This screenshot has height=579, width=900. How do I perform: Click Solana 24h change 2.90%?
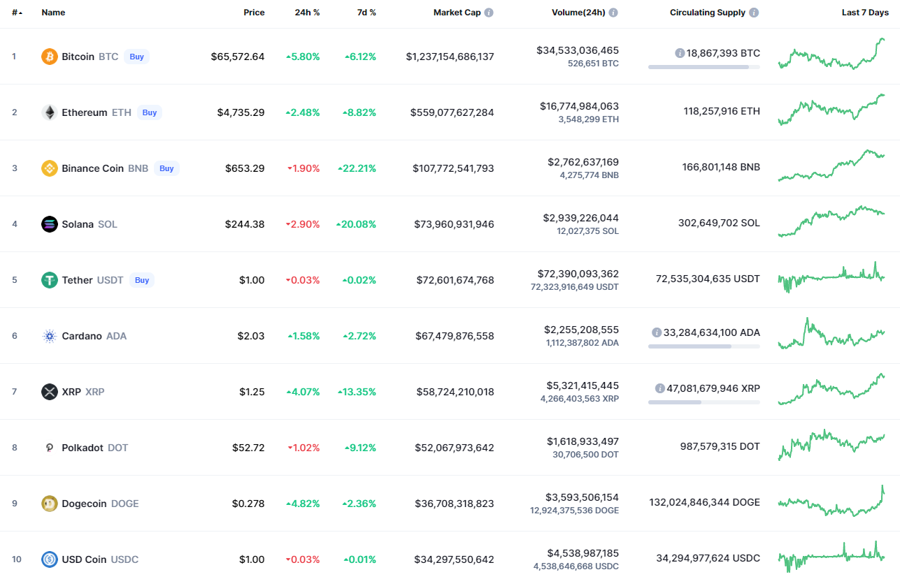303,224
